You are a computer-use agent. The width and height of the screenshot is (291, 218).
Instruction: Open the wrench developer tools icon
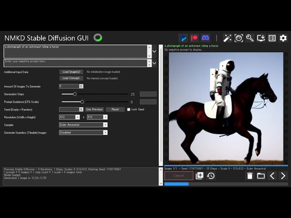tap(250, 38)
